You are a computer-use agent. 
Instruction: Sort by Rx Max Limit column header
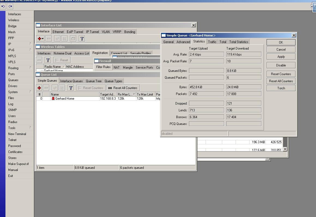(x=126, y=94)
